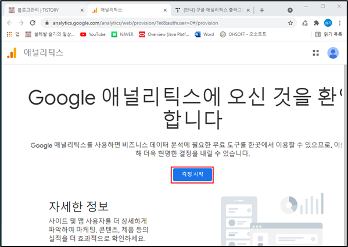Screen dimensions: 348x247
Task: Open the Apps bookmarks shortcut
Action: [x=13, y=34]
